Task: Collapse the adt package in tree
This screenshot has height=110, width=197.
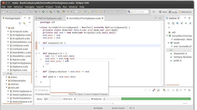Action: tap(6, 28)
